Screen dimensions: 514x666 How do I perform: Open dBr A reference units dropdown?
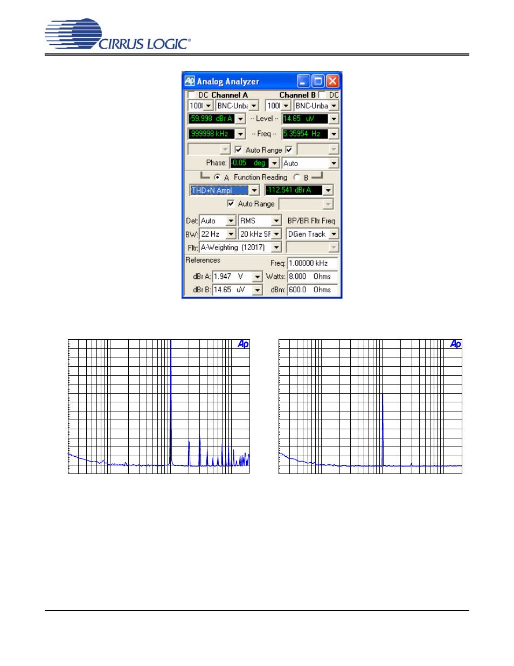click(x=258, y=277)
